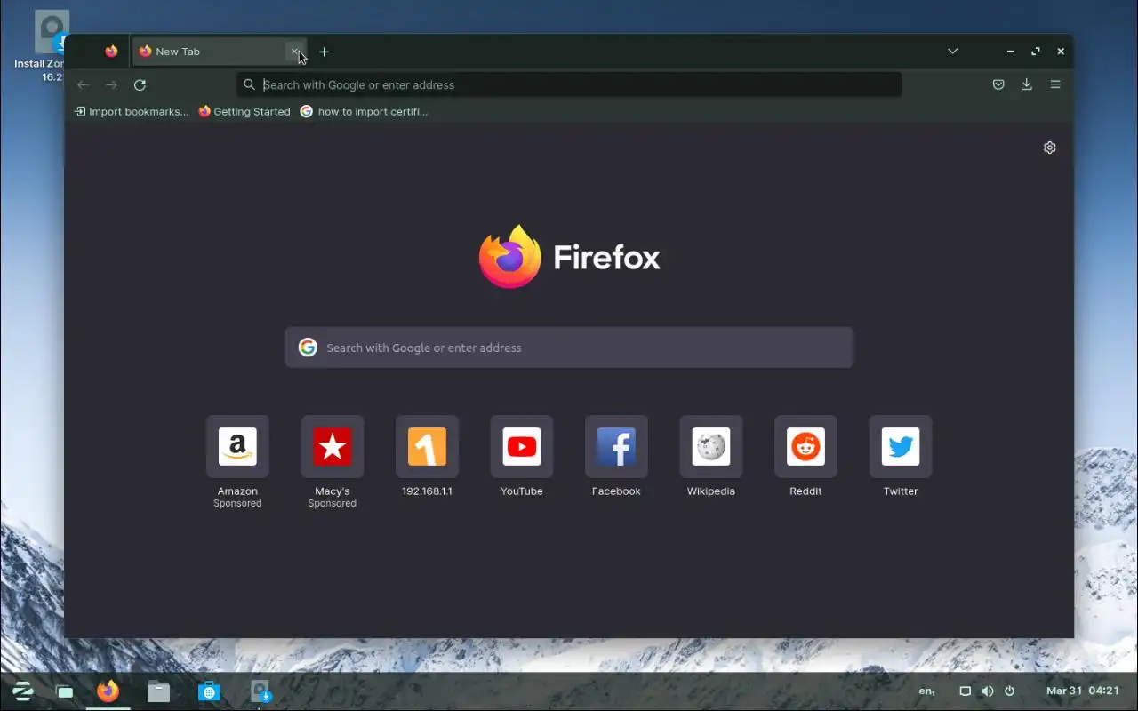The width and height of the screenshot is (1138, 711).
Task: Focus the address bar field
Action: click(x=569, y=84)
